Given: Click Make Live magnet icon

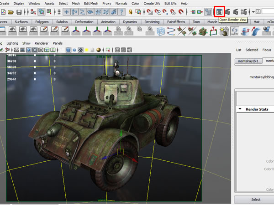Looking at the screenshot, I should point(181,12).
